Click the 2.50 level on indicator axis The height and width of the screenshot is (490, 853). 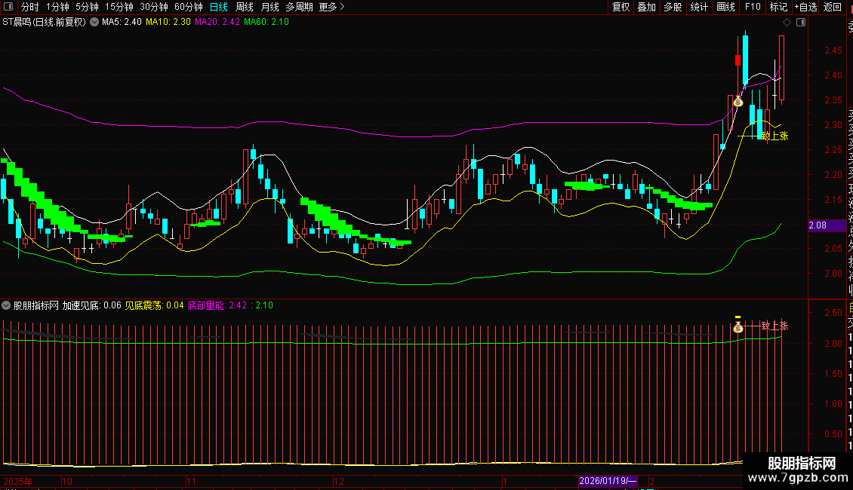833,313
